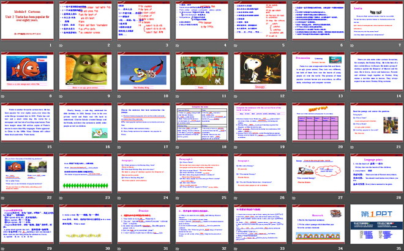This screenshot has height=251, width=404.
Task: Click star icon under slide 18
Action: tap(178, 147)
